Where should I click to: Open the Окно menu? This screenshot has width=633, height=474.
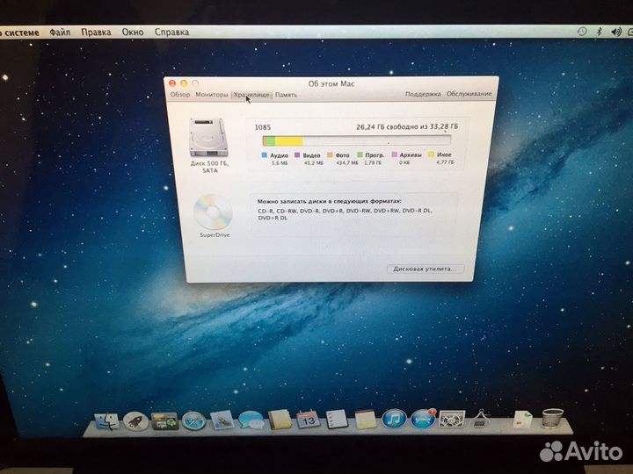click(x=133, y=32)
